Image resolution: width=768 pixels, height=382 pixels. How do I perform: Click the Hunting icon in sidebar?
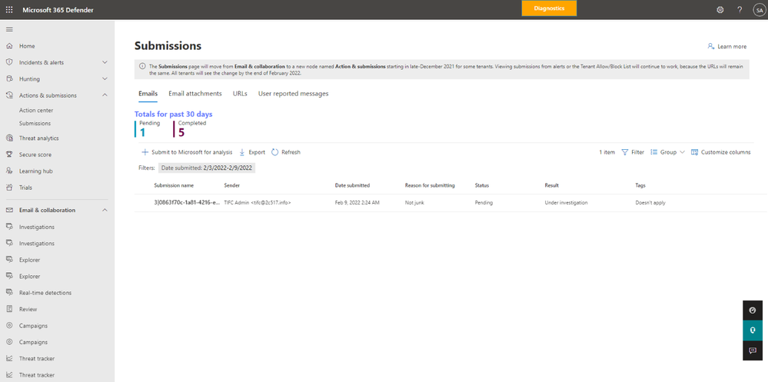(8, 79)
